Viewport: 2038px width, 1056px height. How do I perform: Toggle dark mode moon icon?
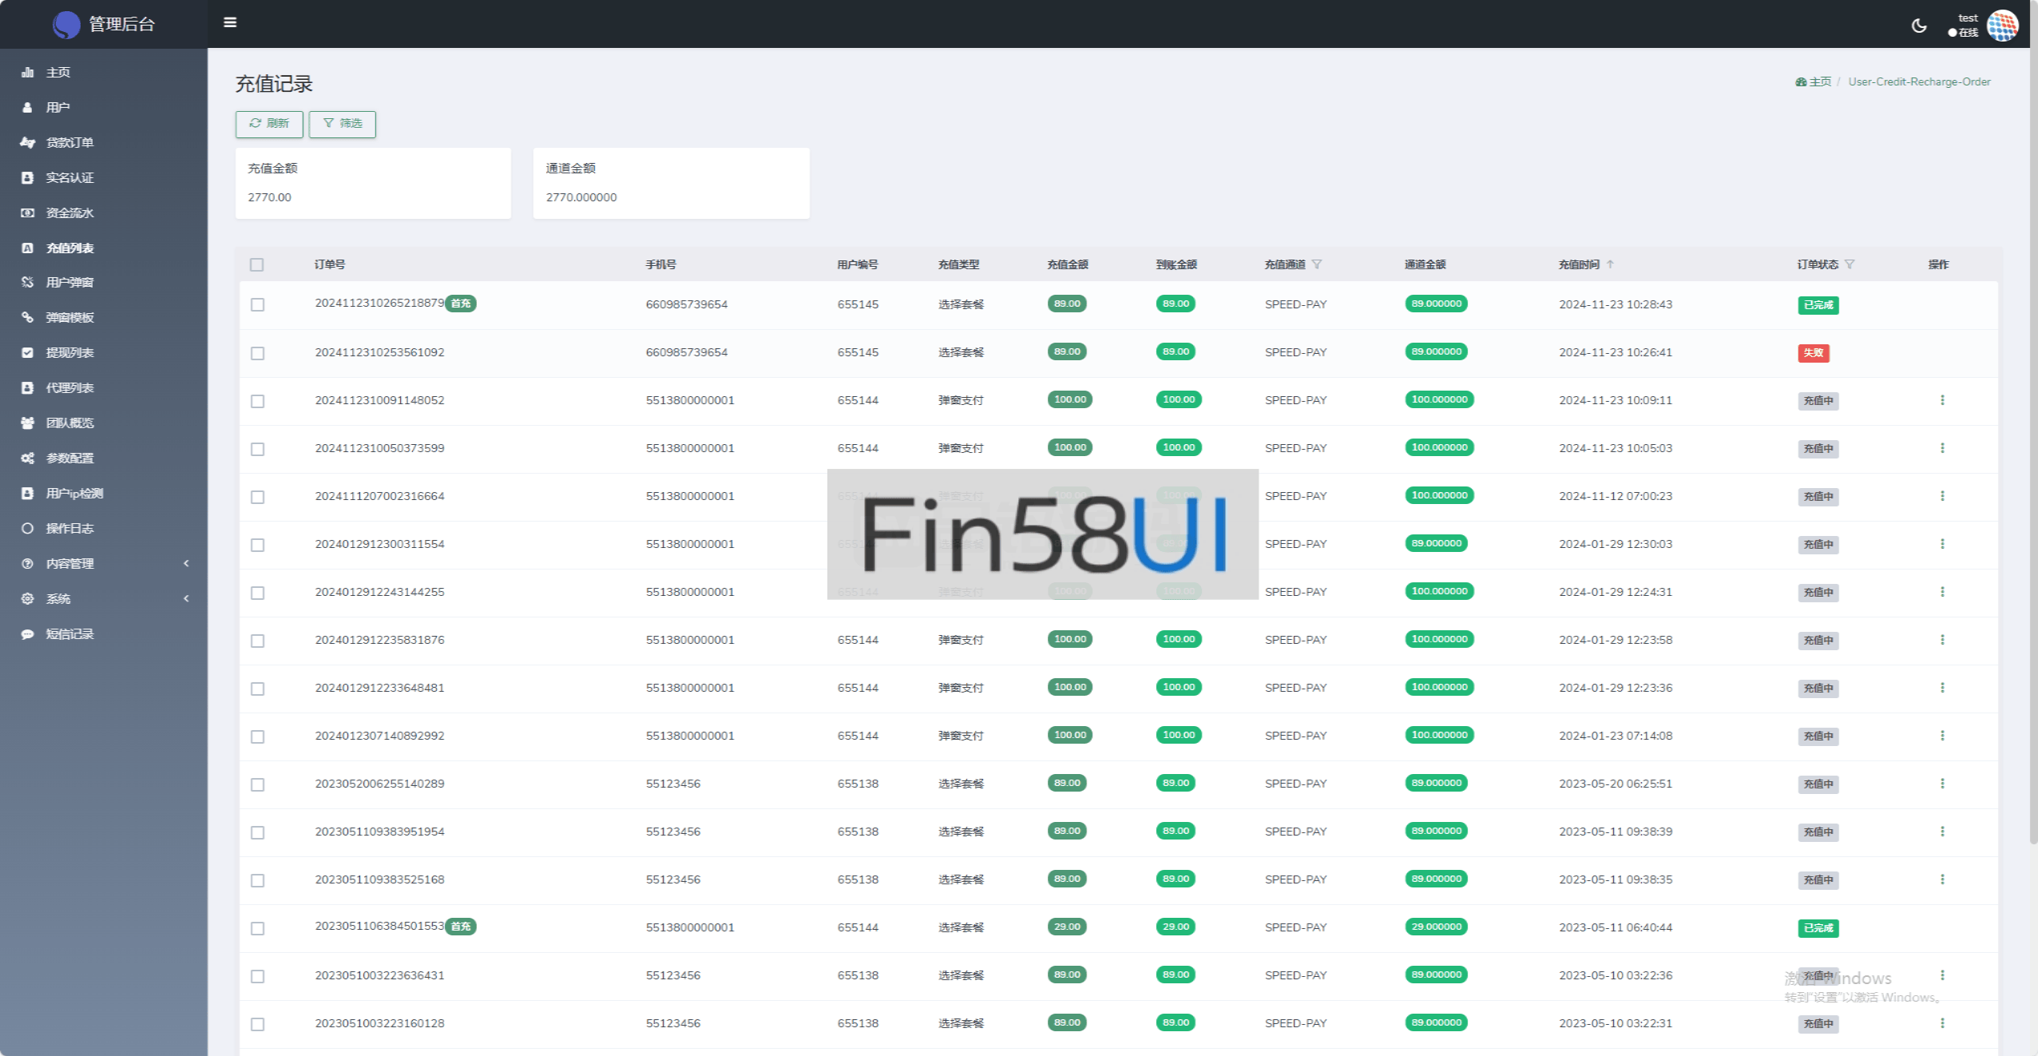point(1919,26)
